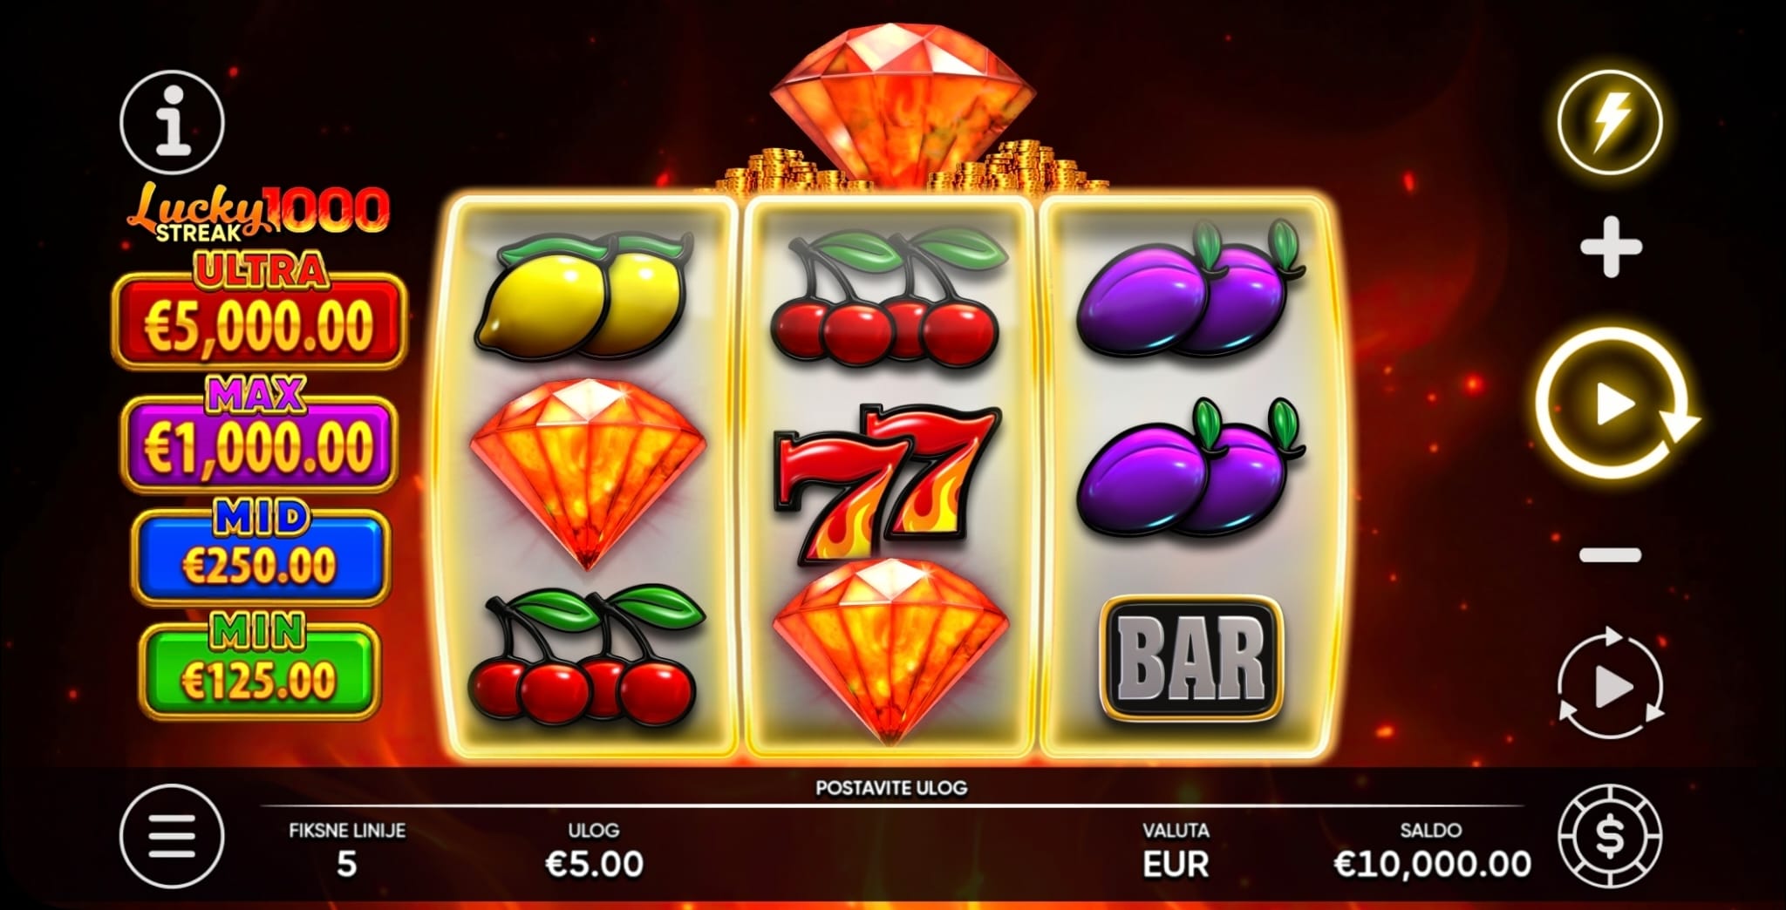Click the MIN €125.00 jackpot panel

click(259, 667)
